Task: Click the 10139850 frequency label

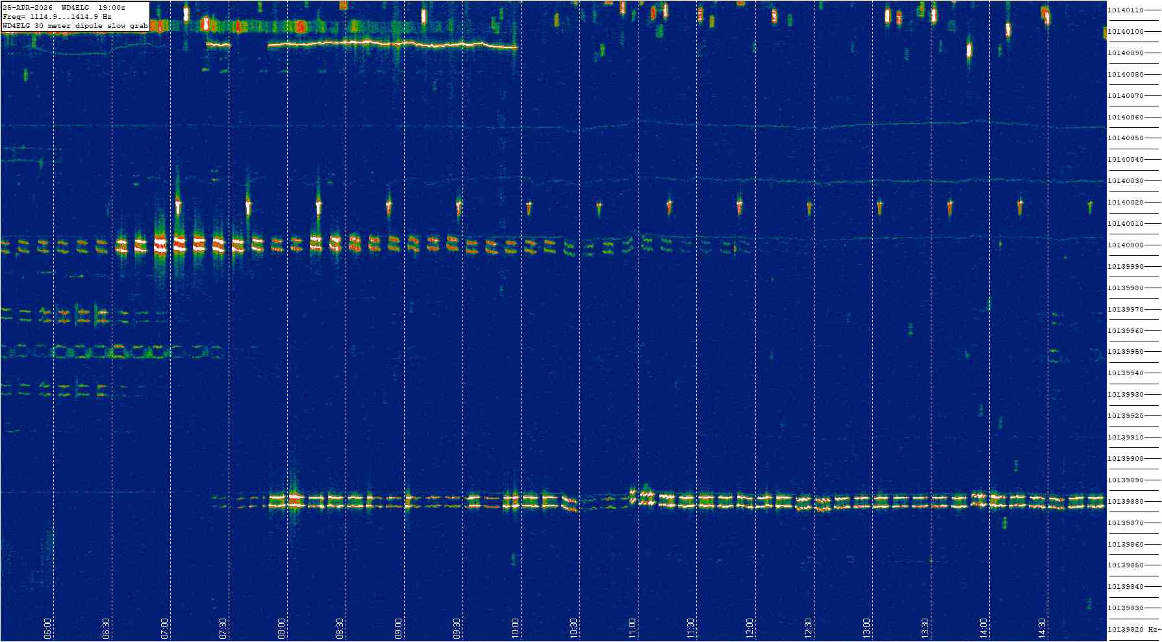Action: coord(1126,565)
